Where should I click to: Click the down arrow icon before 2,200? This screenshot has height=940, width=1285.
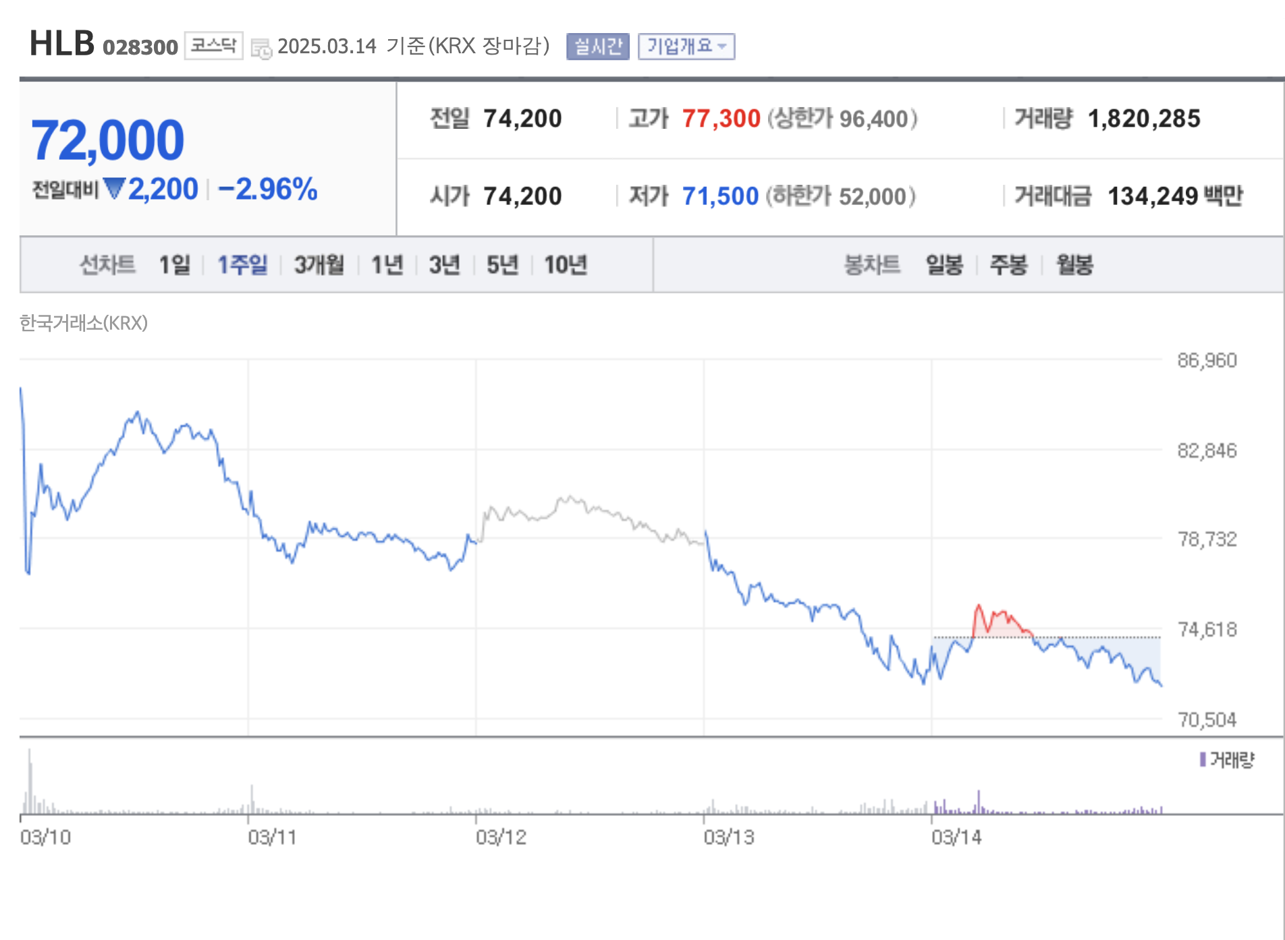click(x=115, y=189)
